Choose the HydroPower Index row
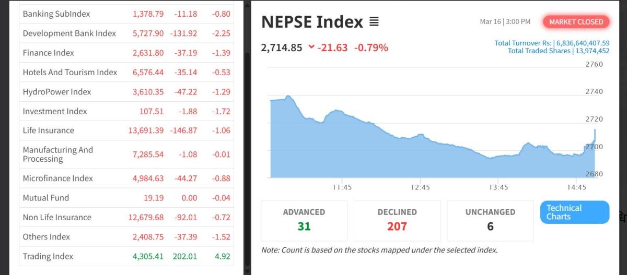Image resolution: width=627 pixels, height=275 pixels. point(57,92)
